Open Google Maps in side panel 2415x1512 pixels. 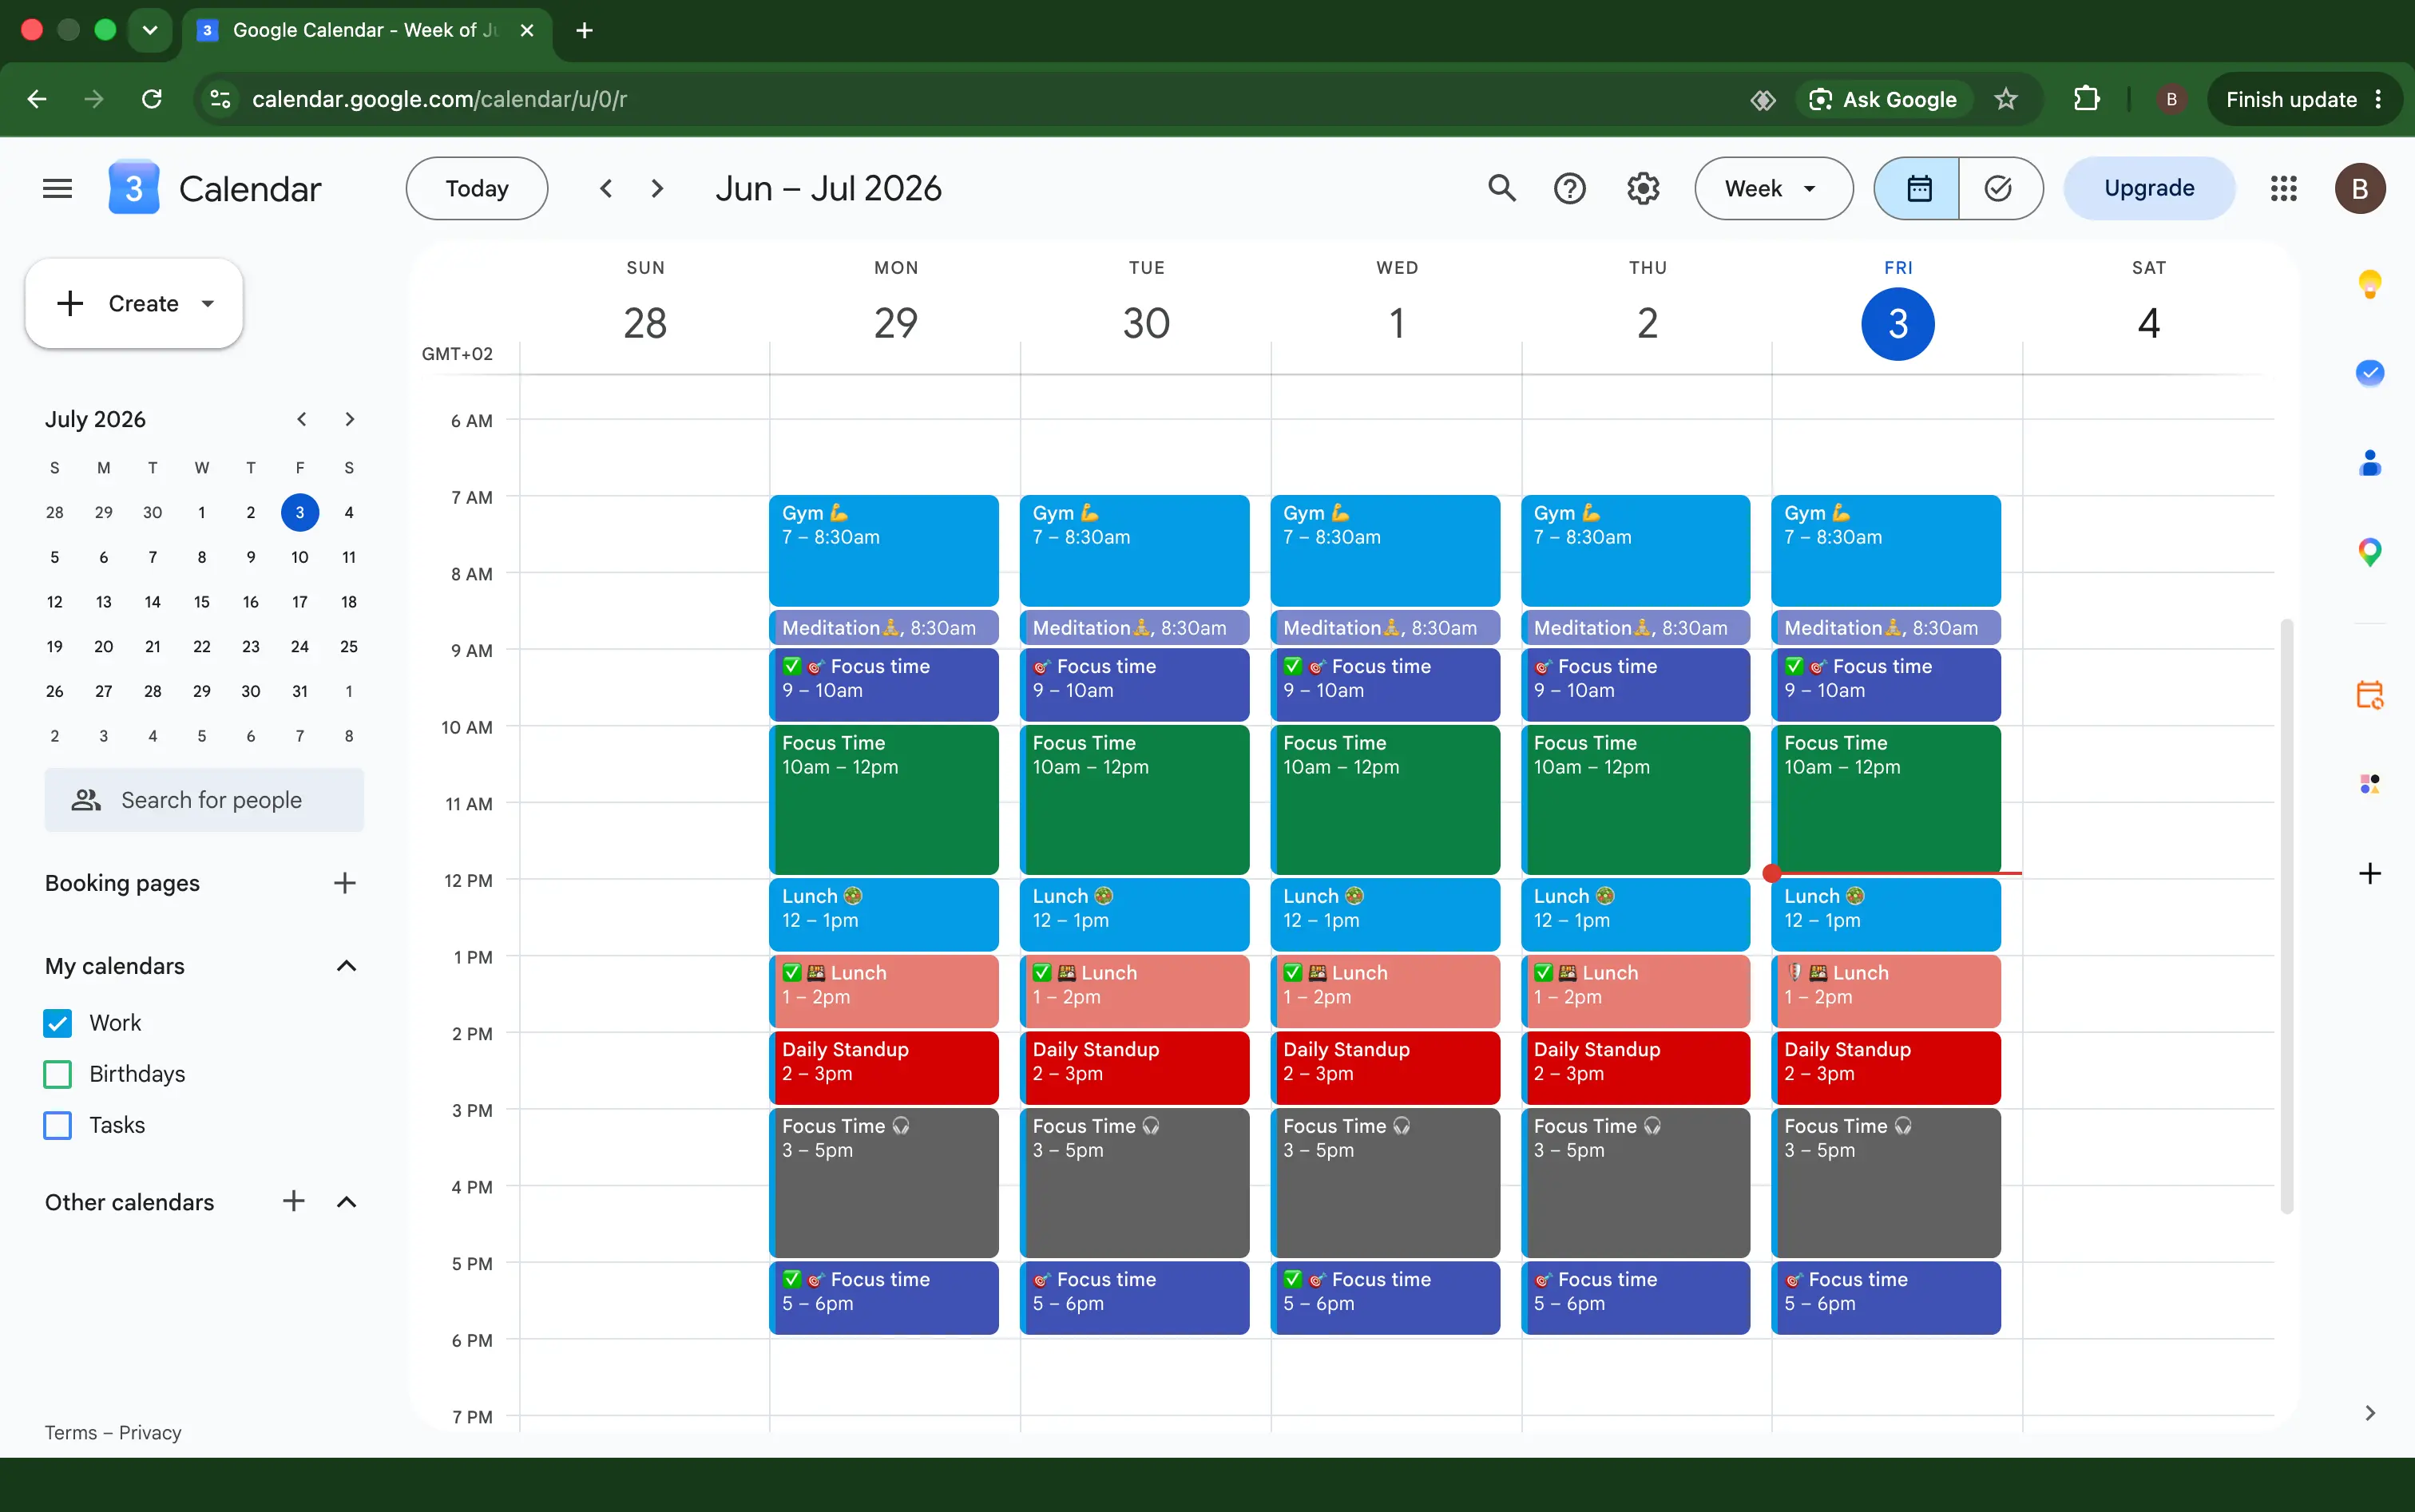tap(2369, 552)
